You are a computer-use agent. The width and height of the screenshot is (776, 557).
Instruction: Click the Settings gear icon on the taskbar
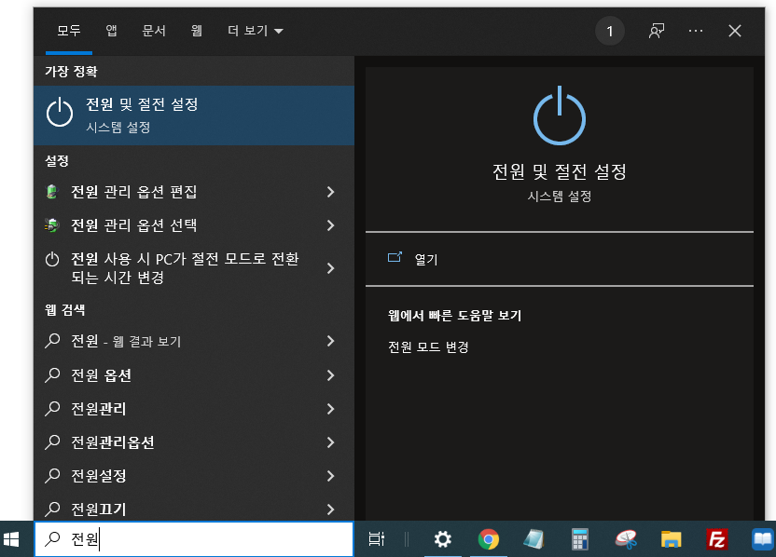(442, 539)
